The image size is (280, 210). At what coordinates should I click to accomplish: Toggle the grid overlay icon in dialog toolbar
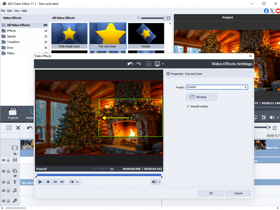pos(149,64)
